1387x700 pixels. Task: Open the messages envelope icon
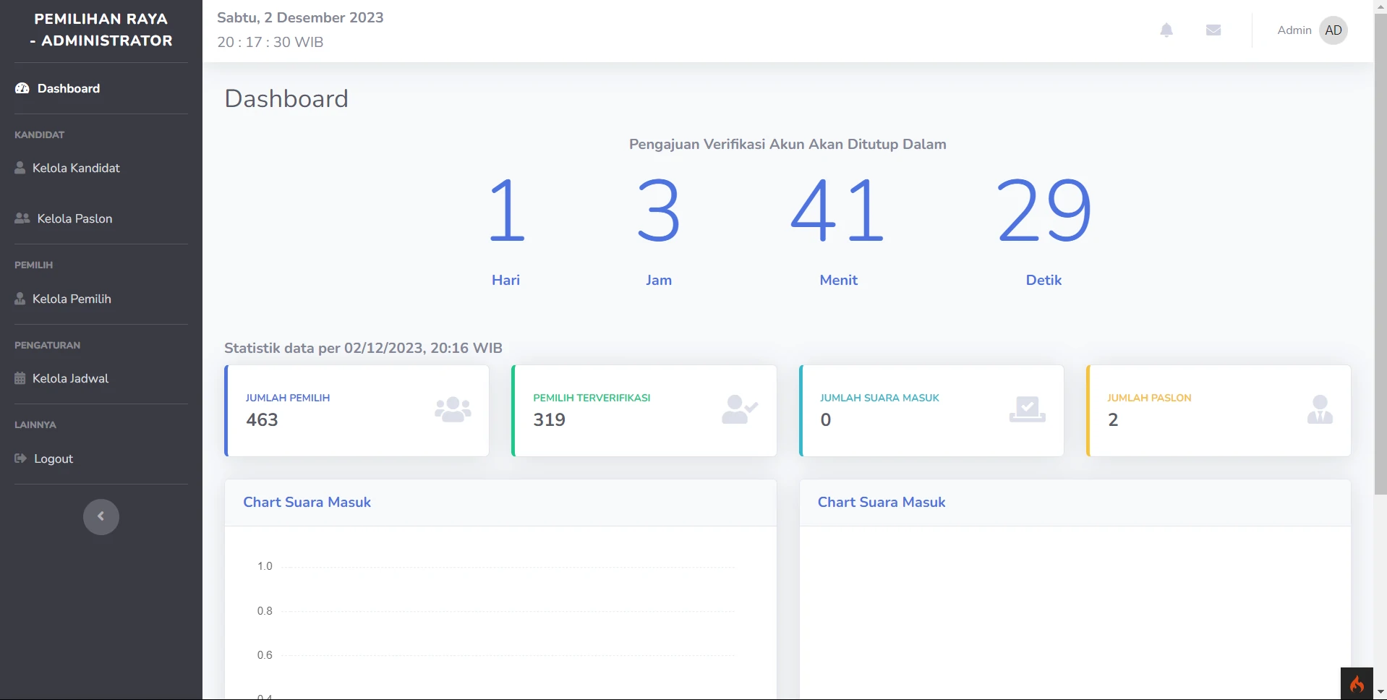point(1213,30)
